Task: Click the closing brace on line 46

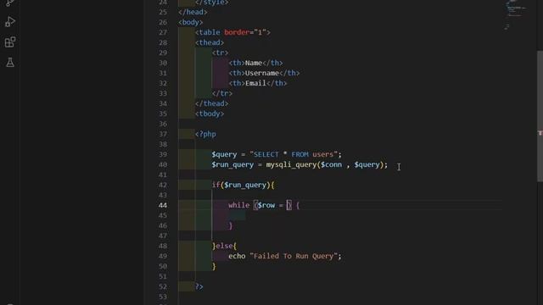Action: pos(231,225)
